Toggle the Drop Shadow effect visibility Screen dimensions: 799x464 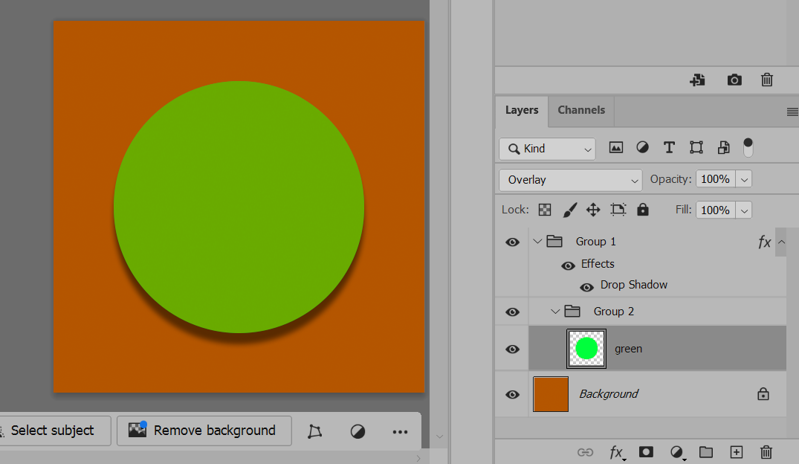point(586,288)
